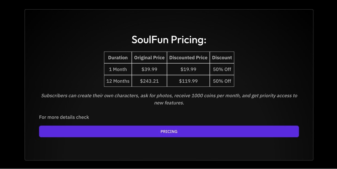The width and height of the screenshot is (337, 169).
Task: Click the word Subscribers in the description
Action: (54, 96)
